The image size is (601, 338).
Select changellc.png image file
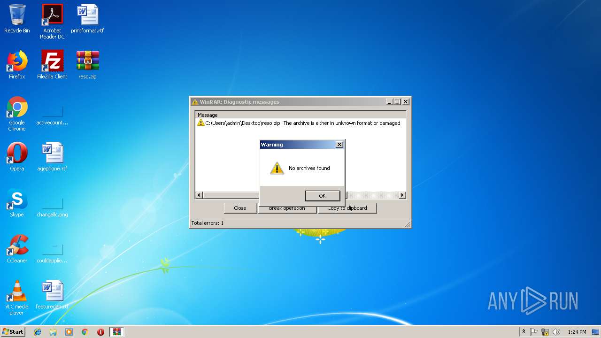[x=52, y=207]
